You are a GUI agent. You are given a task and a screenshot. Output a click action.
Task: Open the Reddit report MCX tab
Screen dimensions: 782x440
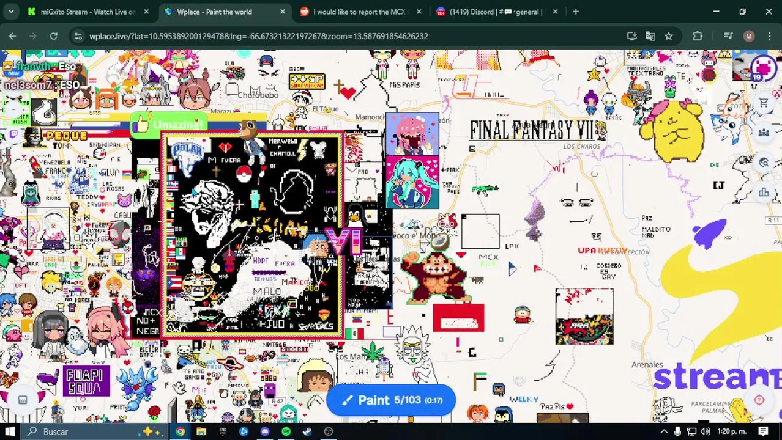359,12
